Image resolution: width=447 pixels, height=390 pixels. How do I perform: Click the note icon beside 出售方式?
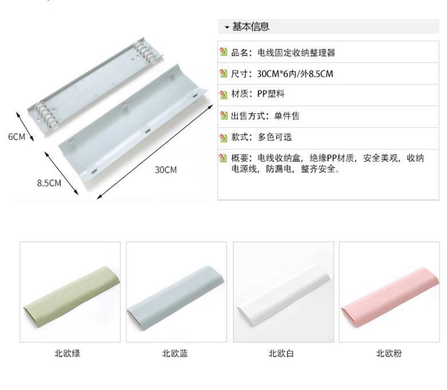(223, 116)
